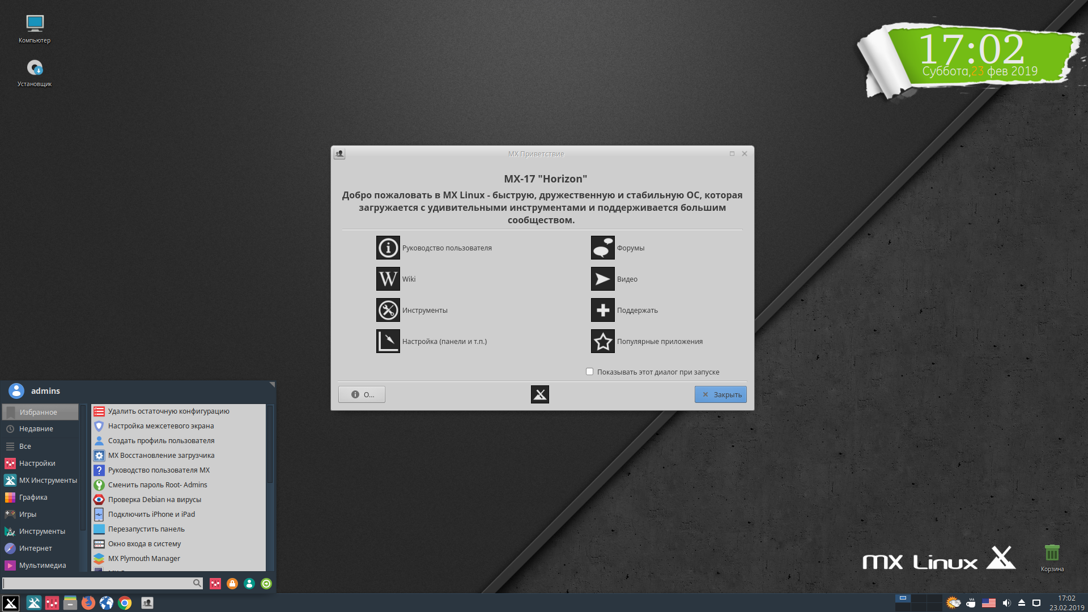Switch to the second virtual desktop in pager
The width and height of the screenshot is (1088, 612).
[919, 598]
